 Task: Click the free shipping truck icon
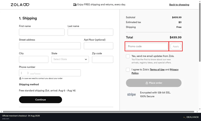[x=75, y=5]
